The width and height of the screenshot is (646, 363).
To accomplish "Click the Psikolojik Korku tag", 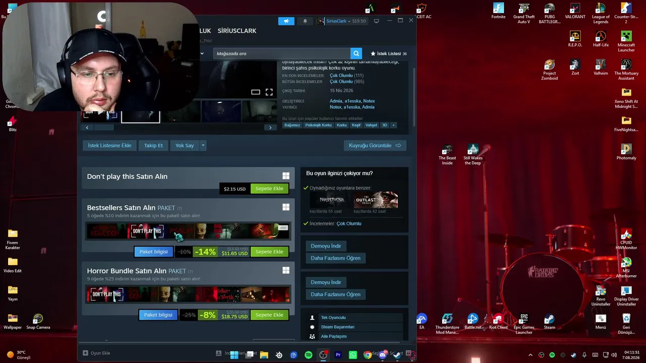I will click(318, 125).
